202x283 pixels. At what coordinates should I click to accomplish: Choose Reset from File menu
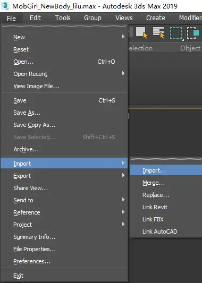(64, 49)
